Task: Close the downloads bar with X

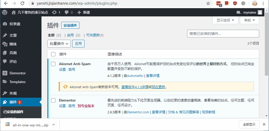Action: coord(264,124)
